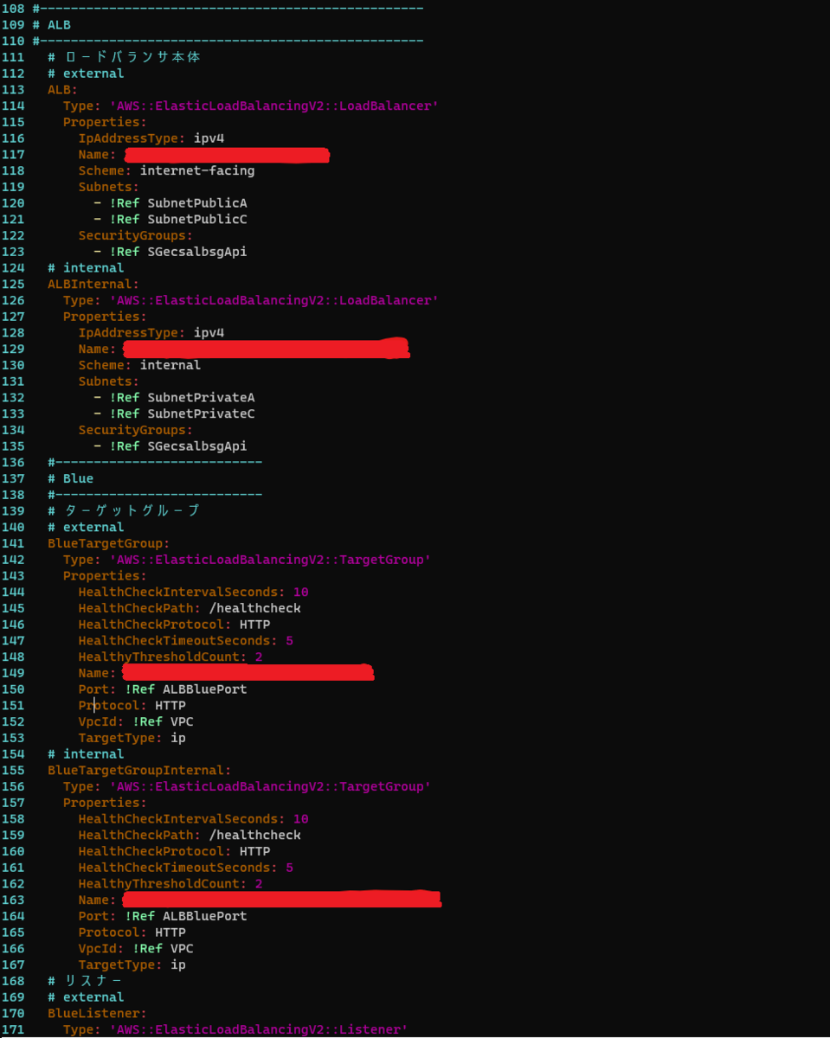Image resolution: width=830 pixels, height=1038 pixels.
Task: Click 'Properties:' on line 115
Action: click(105, 122)
